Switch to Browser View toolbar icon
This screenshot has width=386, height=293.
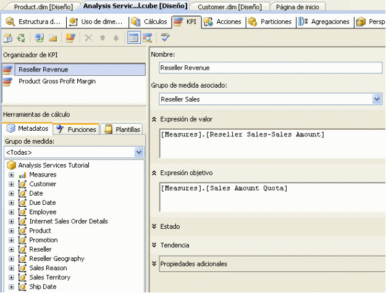click(x=148, y=38)
